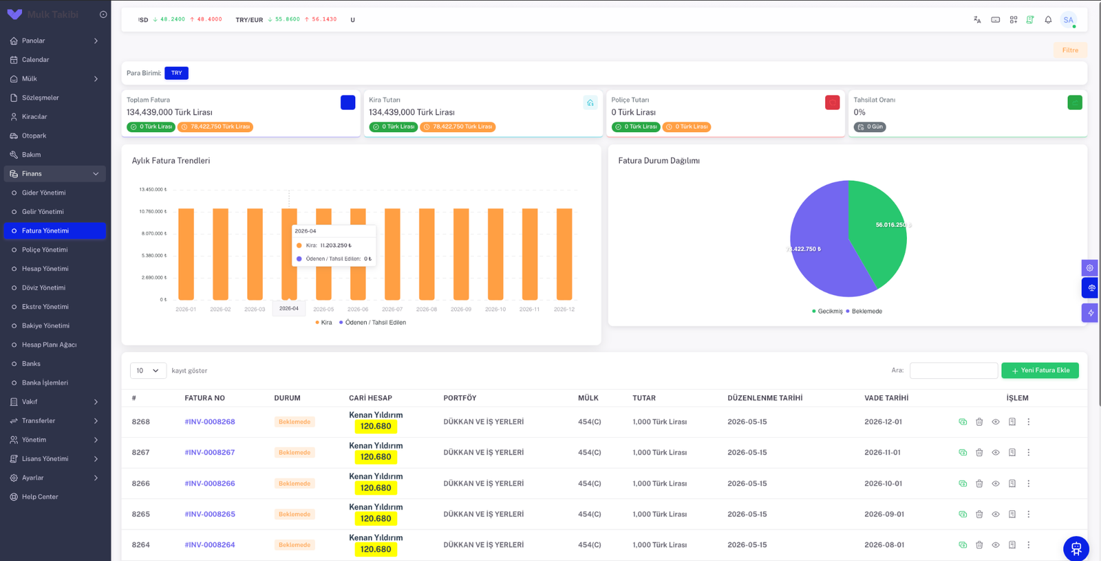The image size is (1101, 561).
Task: Go to Poliçe Yönetimi menu item
Action: pyautogui.click(x=55, y=250)
